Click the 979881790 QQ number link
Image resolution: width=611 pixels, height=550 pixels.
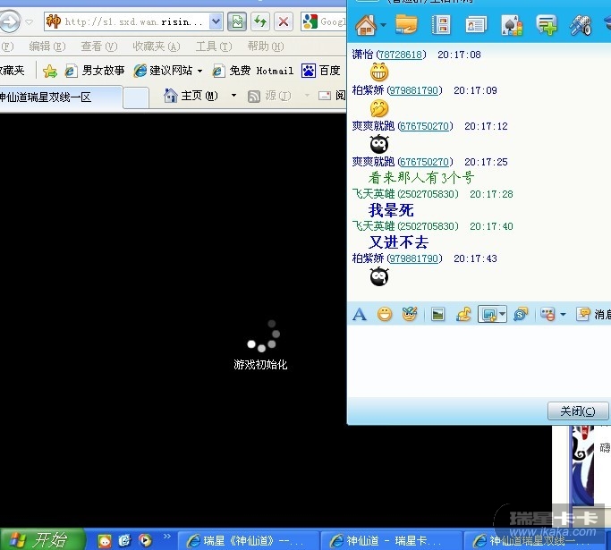pos(414,90)
